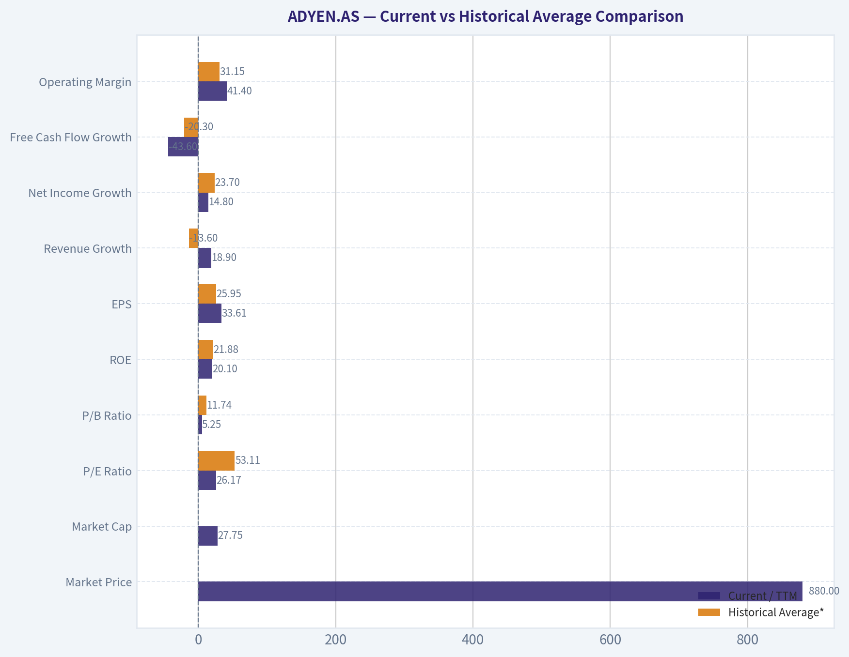Click the 23.70 Net Income Growth value
Image resolution: width=849 pixels, height=657 pixels.
click(227, 182)
